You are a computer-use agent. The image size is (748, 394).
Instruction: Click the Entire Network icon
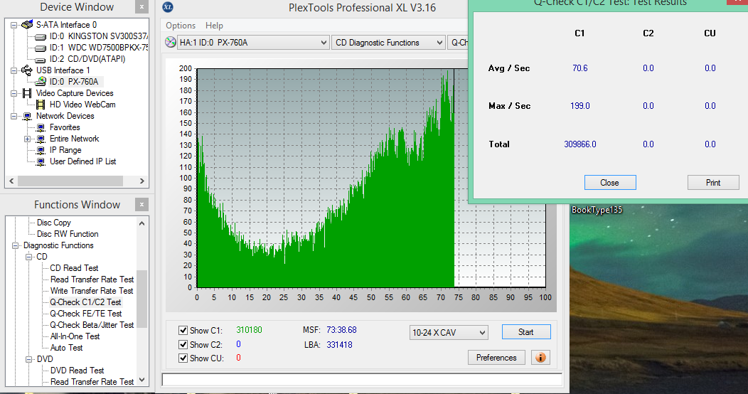pos(41,139)
